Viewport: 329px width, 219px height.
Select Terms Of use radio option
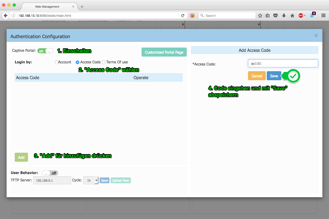(x=104, y=62)
